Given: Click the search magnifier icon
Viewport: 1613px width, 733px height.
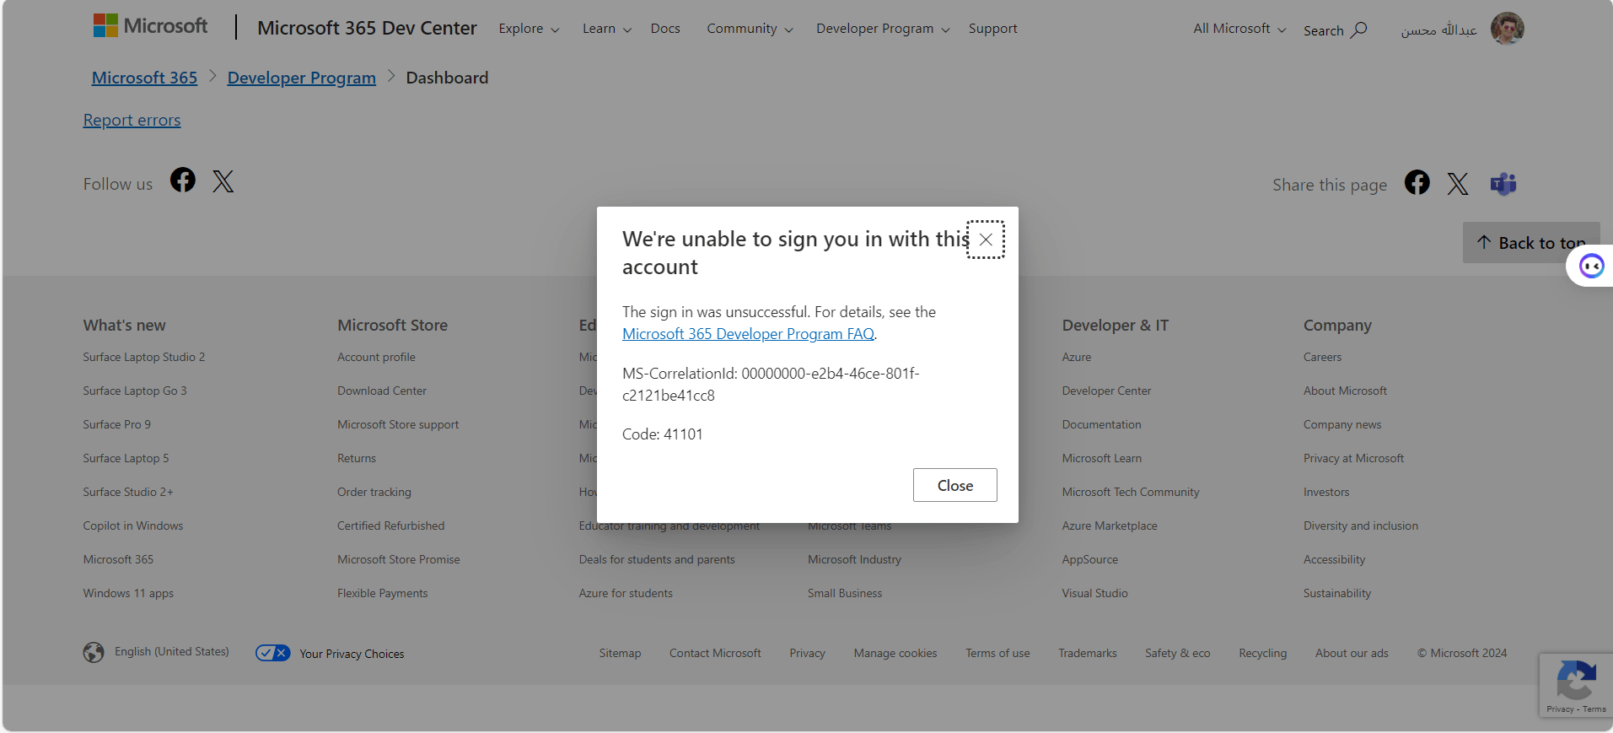Looking at the screenshot, I should [1359, 30].
